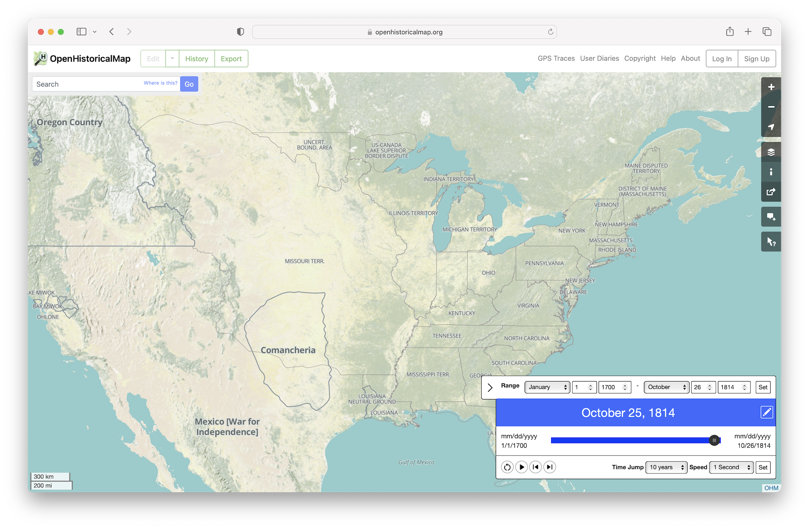Open the Speed 1 Second dropdown

(x=731, y=467)
